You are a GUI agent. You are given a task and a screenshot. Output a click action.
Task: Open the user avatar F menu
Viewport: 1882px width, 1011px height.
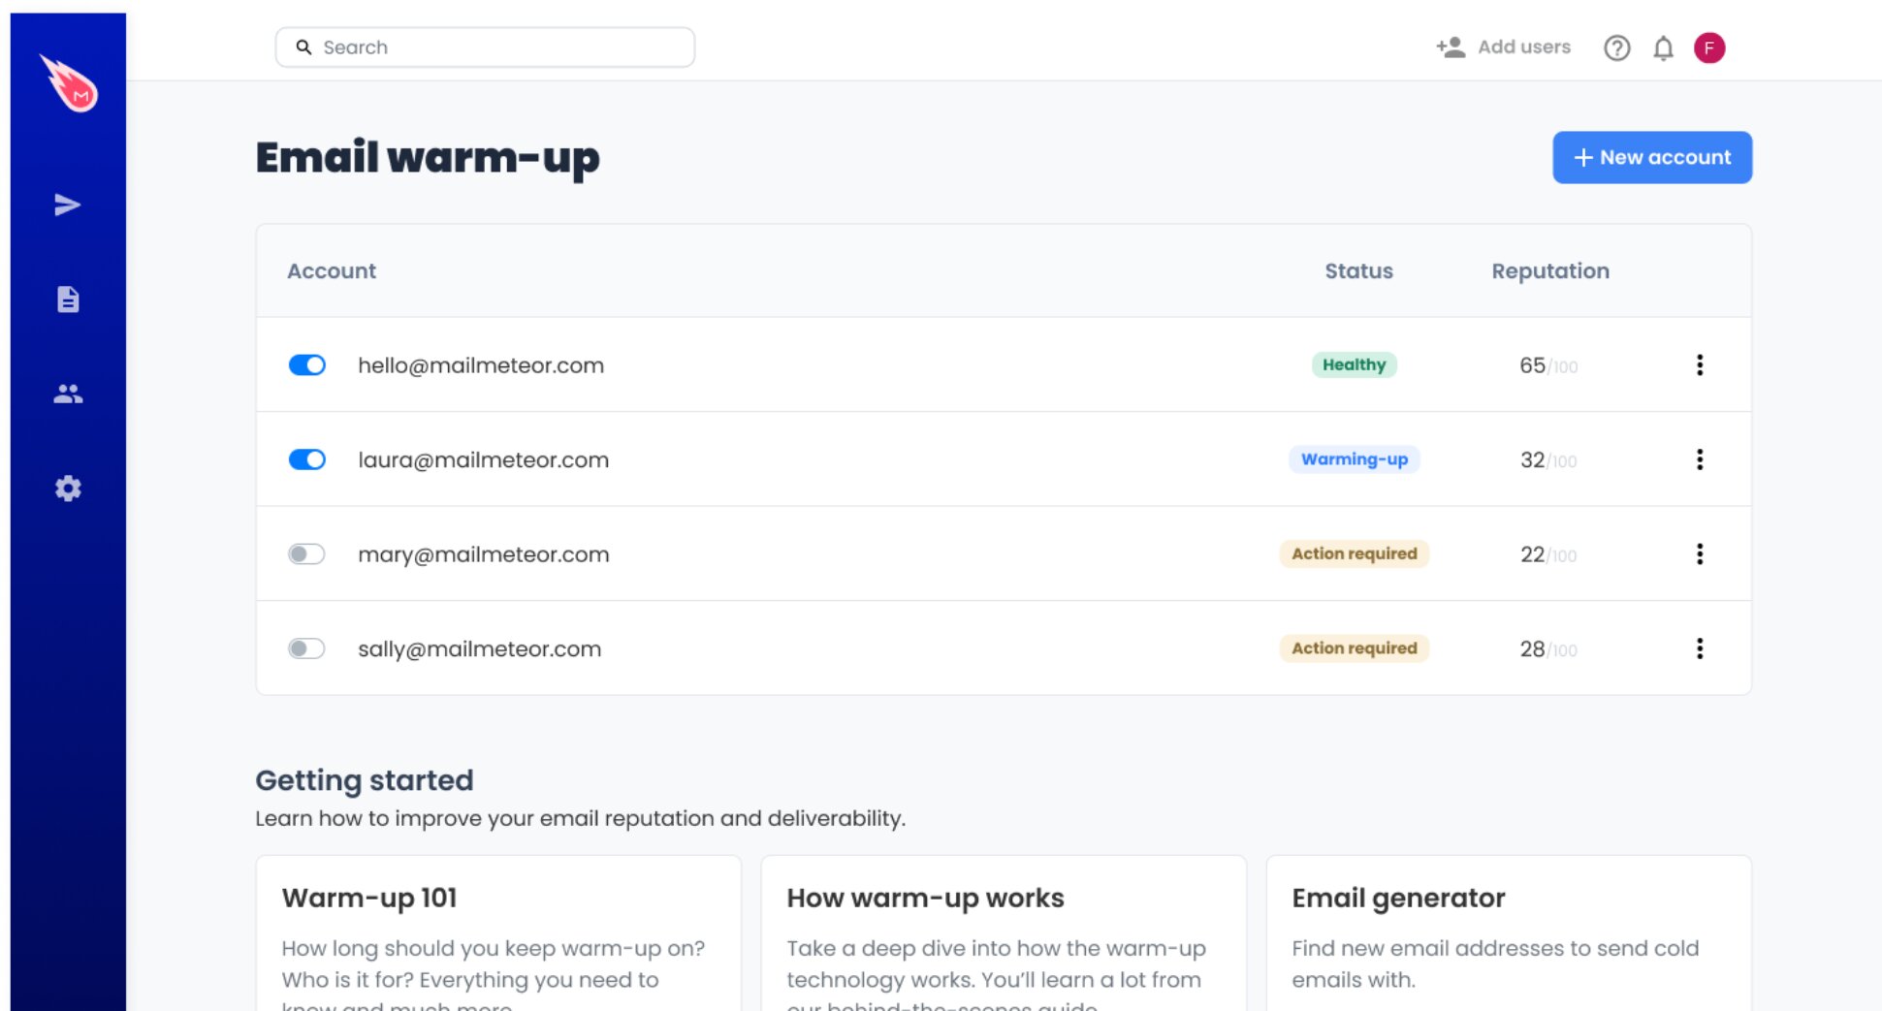click(x=1709, y=47)
